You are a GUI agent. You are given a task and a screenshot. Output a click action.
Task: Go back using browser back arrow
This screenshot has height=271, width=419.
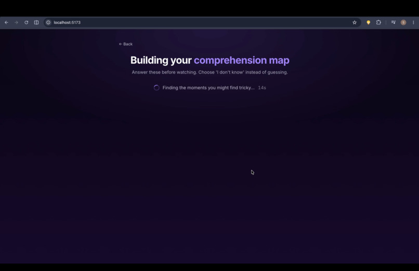6,23
